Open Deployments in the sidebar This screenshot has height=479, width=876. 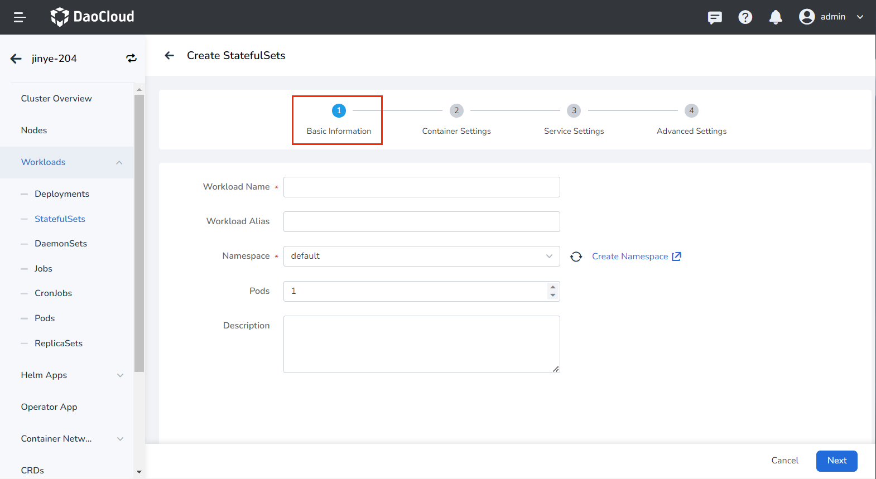click(62, 194)
